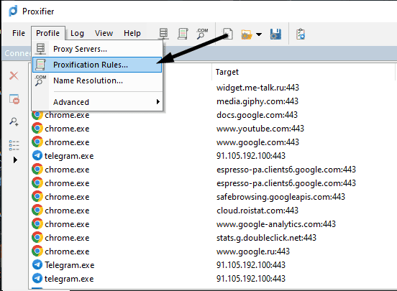Open Name Resolution... menu entry
Image resolution: width=397 pixels, height=291 pixels.
(97, 80)
